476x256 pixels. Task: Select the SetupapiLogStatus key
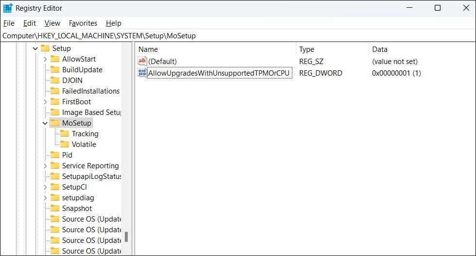coord(91,176)
